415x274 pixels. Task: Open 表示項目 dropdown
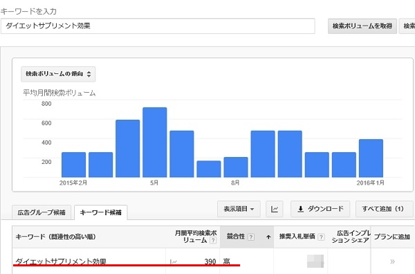(239, 209)
